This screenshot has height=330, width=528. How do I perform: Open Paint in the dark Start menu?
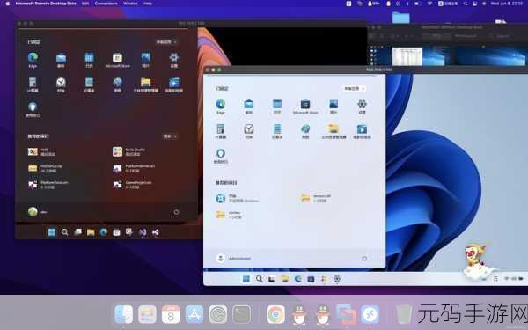tap(117, 84)
